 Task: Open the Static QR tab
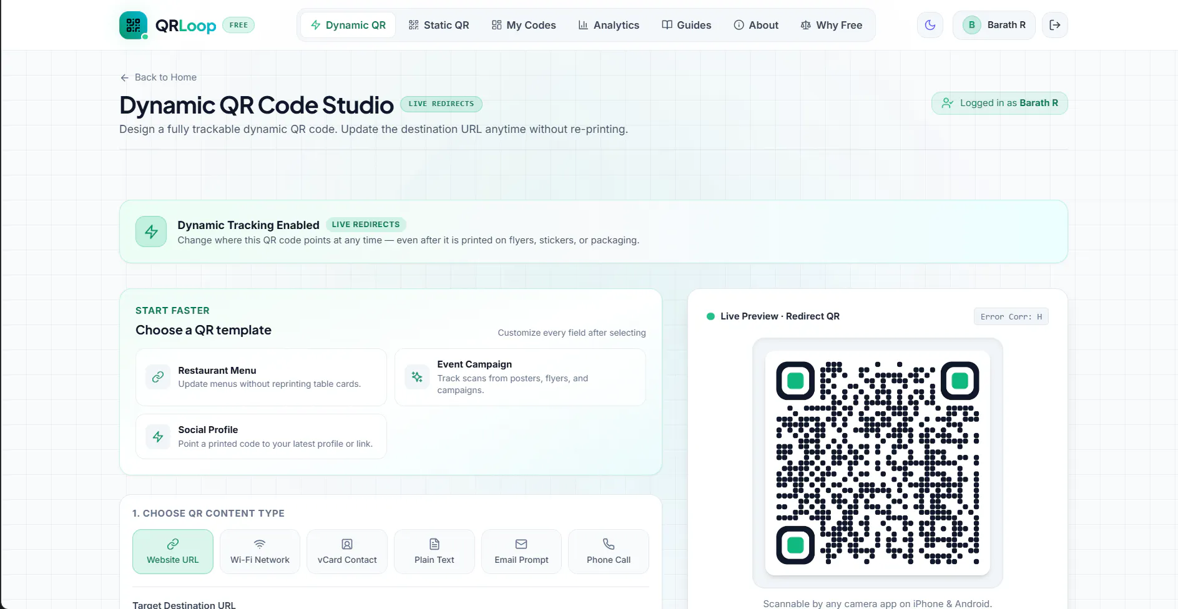(439, 25)
